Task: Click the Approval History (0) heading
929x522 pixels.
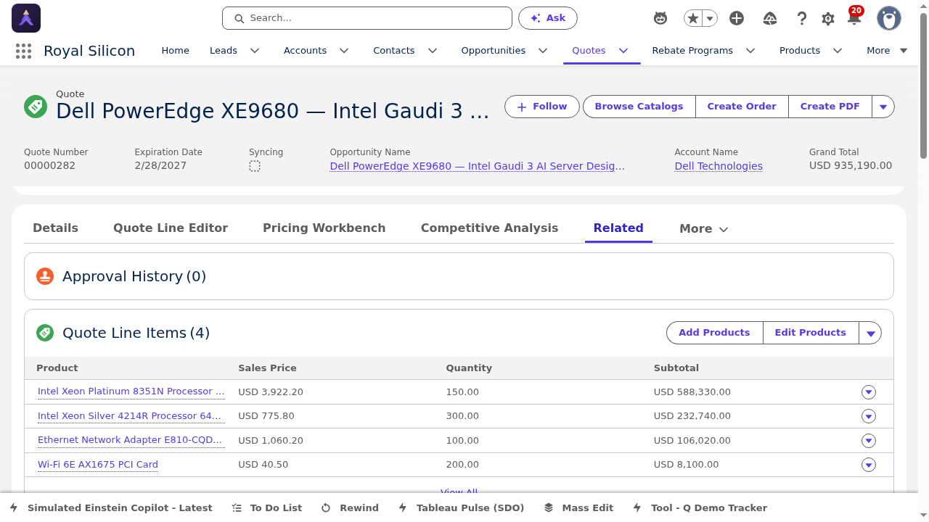Action: [134, 276]
